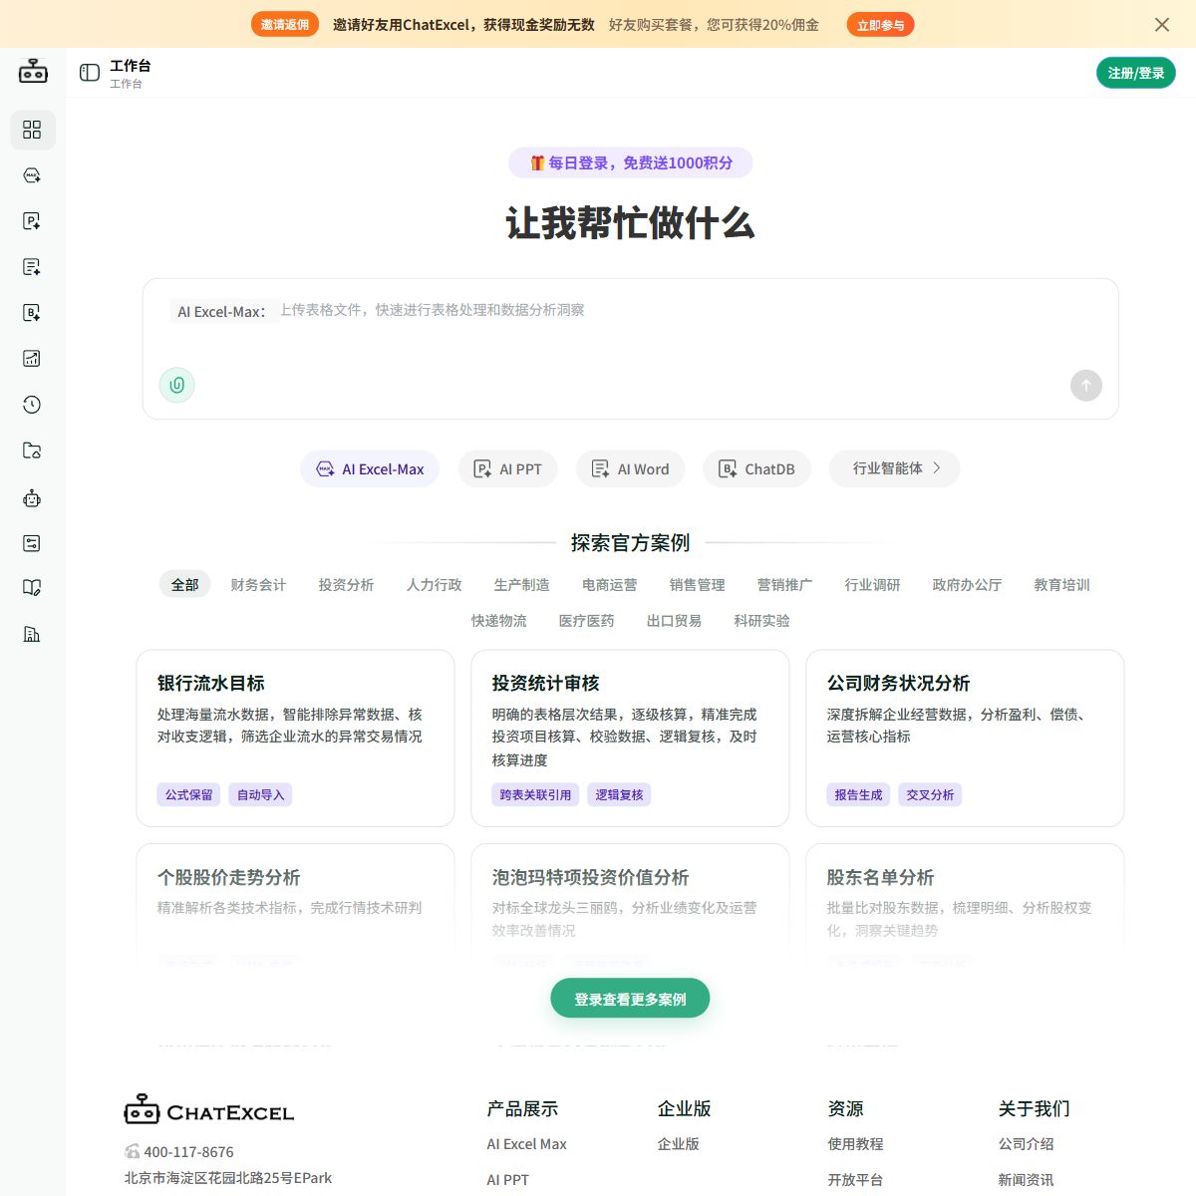
Task: Select the AI Excel-Max mode chip
Action: point(370,468)
